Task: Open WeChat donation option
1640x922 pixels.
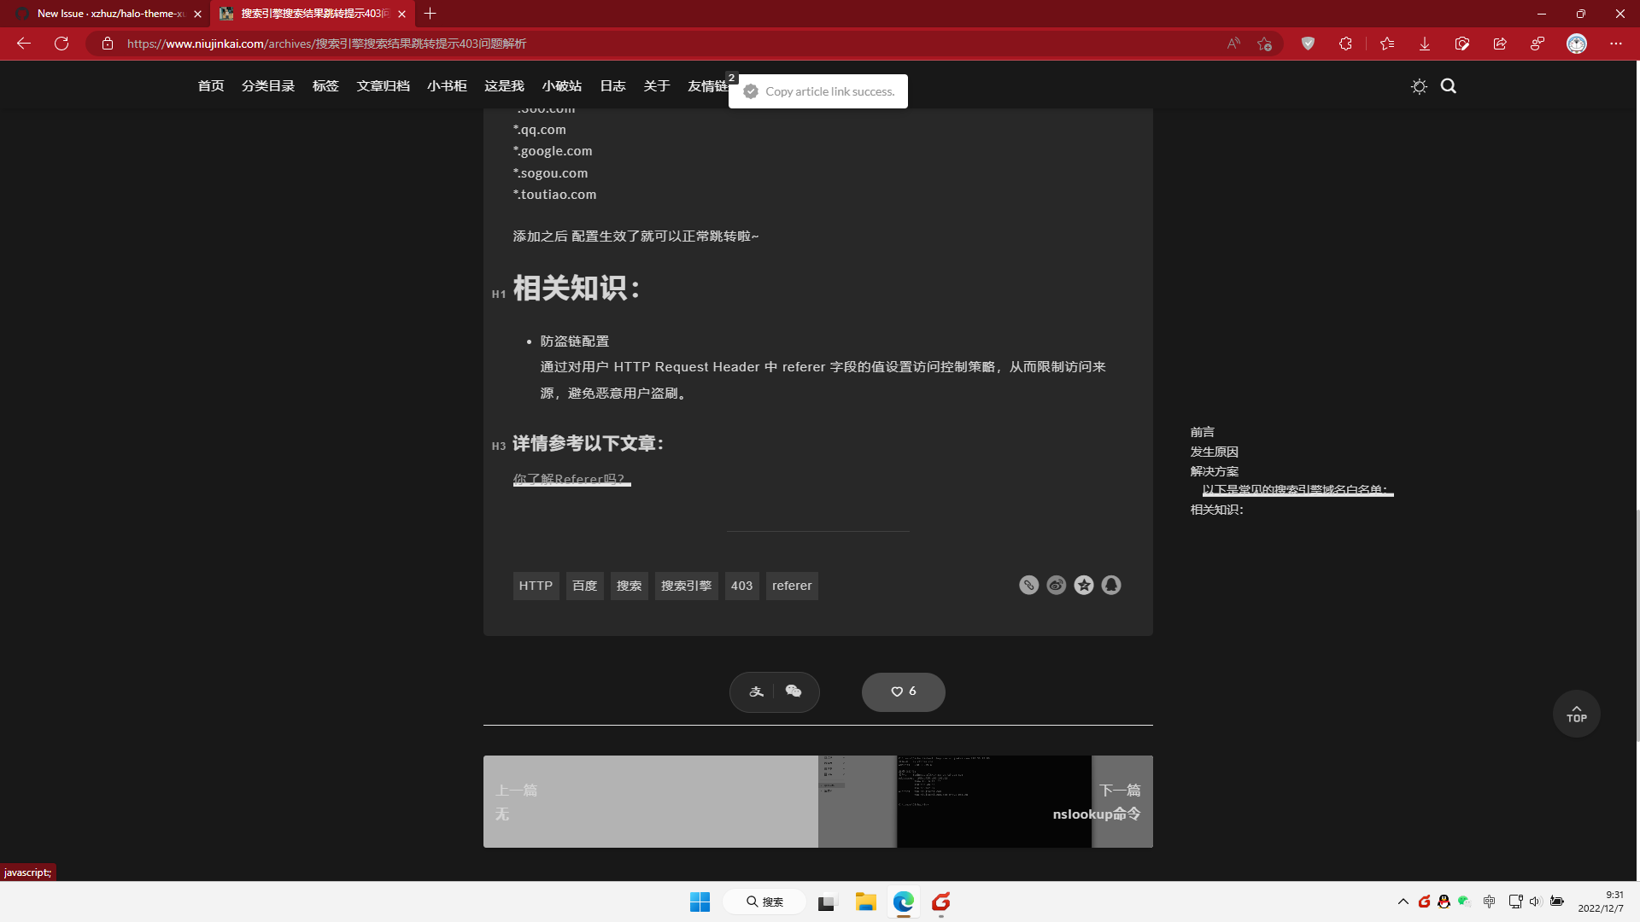Action: [794, 691]
